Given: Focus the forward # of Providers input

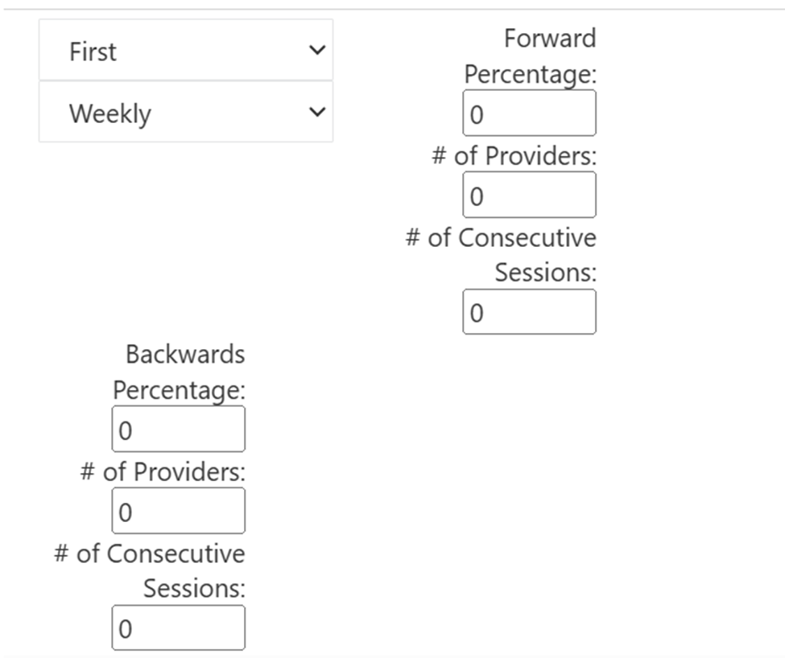Looking at the screenshot, I should click(529, 195).
